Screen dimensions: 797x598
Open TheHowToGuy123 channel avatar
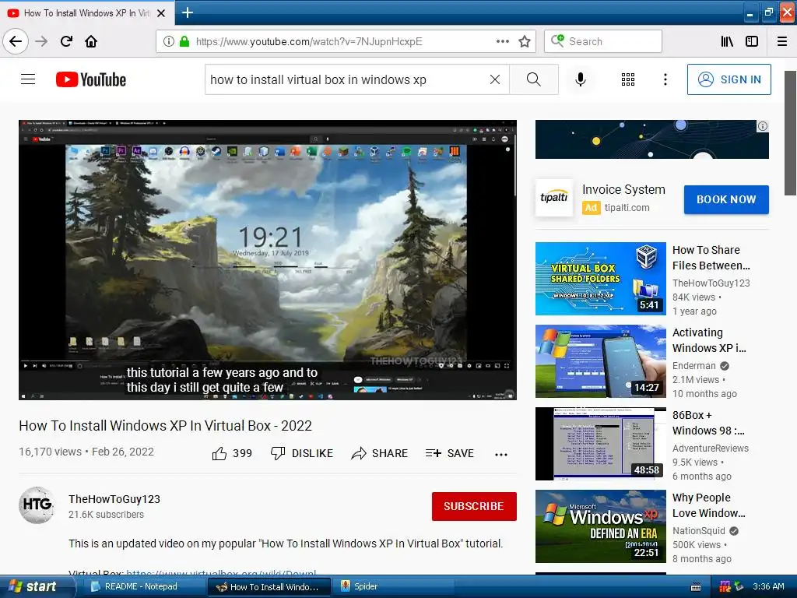[37, 505]
